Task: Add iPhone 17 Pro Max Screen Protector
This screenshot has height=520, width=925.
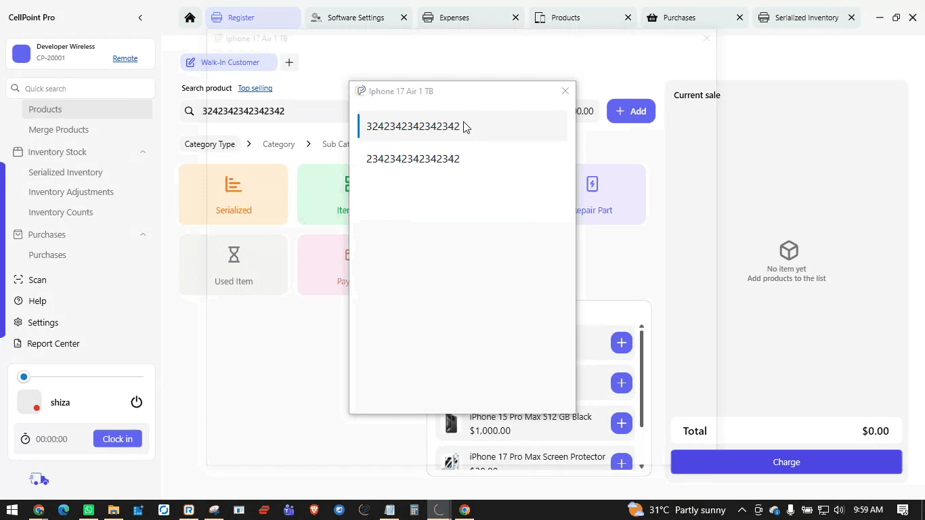Action: (x=621, y=462)
